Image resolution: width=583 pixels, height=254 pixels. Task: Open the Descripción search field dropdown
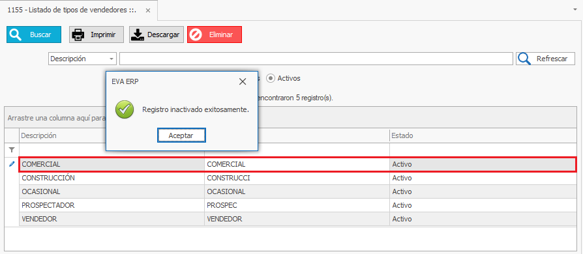pyautogui.click(x=111, y=59)
